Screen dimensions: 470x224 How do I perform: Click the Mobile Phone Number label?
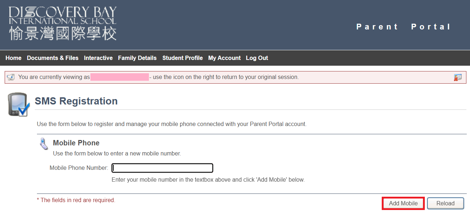click(x=79, y=168)
